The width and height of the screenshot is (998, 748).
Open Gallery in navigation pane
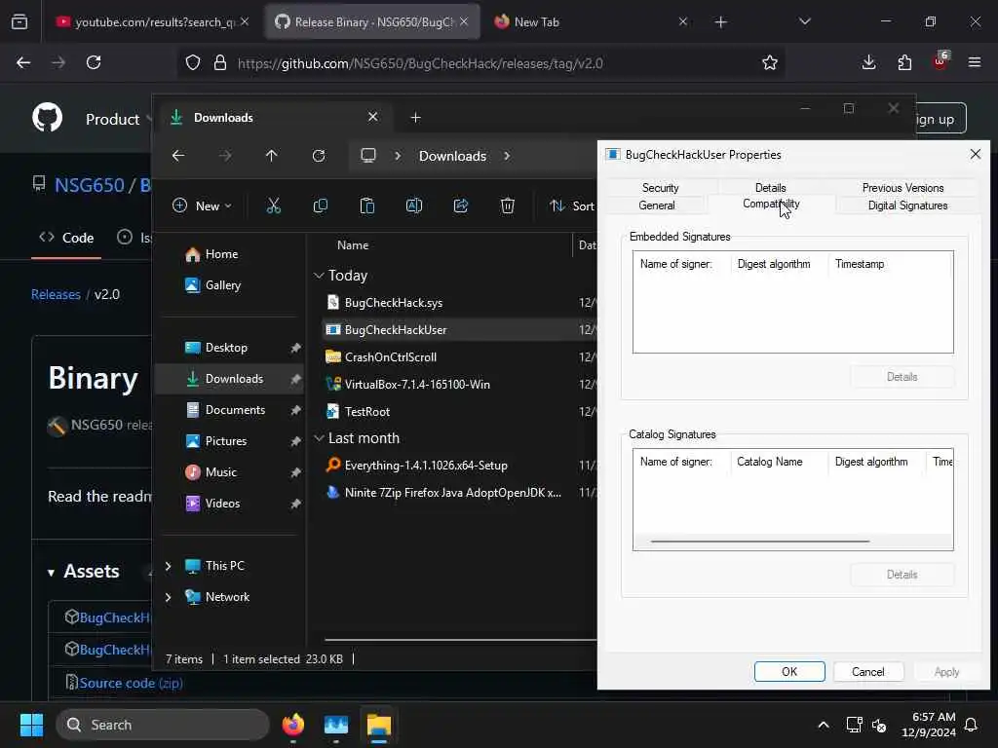[x=223, y=285]
